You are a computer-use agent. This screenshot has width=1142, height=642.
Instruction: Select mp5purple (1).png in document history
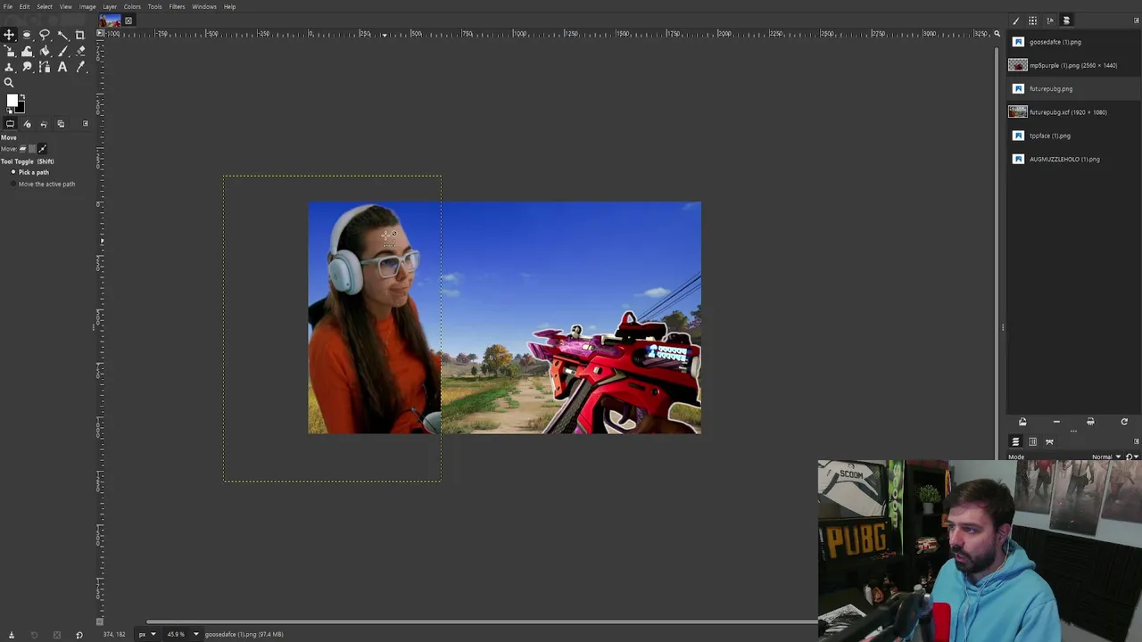(1073, 65)
